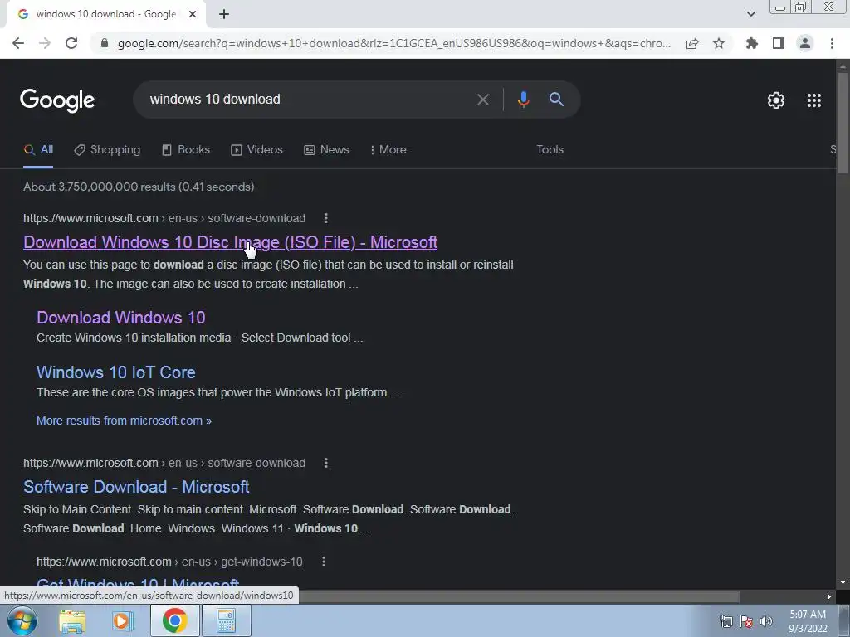Open the search Tools options
850x637 pixels.
pyautogui.click(x=550, y=150)
